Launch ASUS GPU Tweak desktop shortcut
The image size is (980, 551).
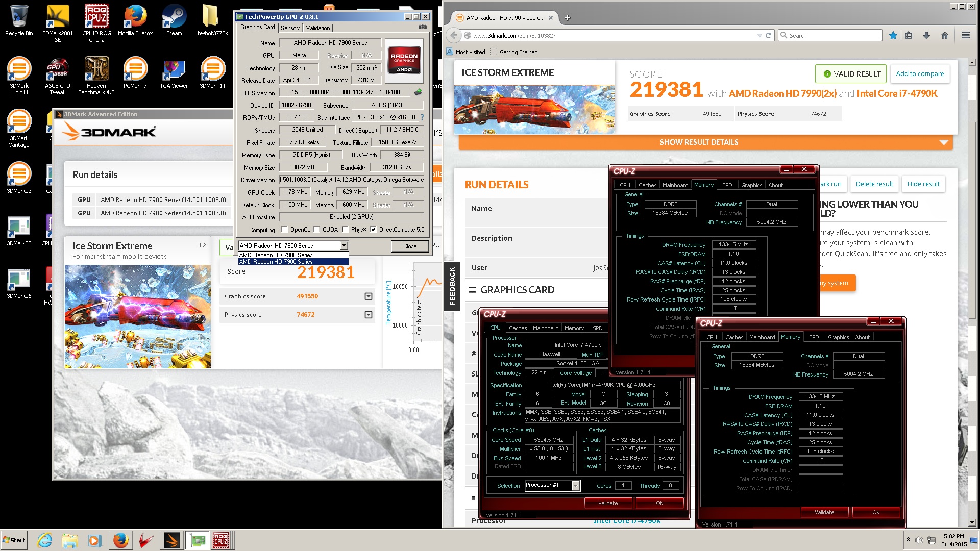tap(58, 76)
